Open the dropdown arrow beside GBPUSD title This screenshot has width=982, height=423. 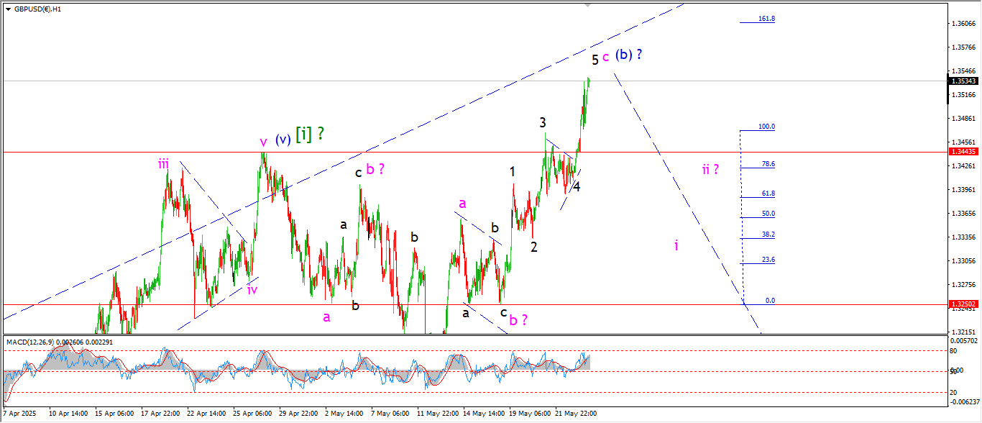8,9
